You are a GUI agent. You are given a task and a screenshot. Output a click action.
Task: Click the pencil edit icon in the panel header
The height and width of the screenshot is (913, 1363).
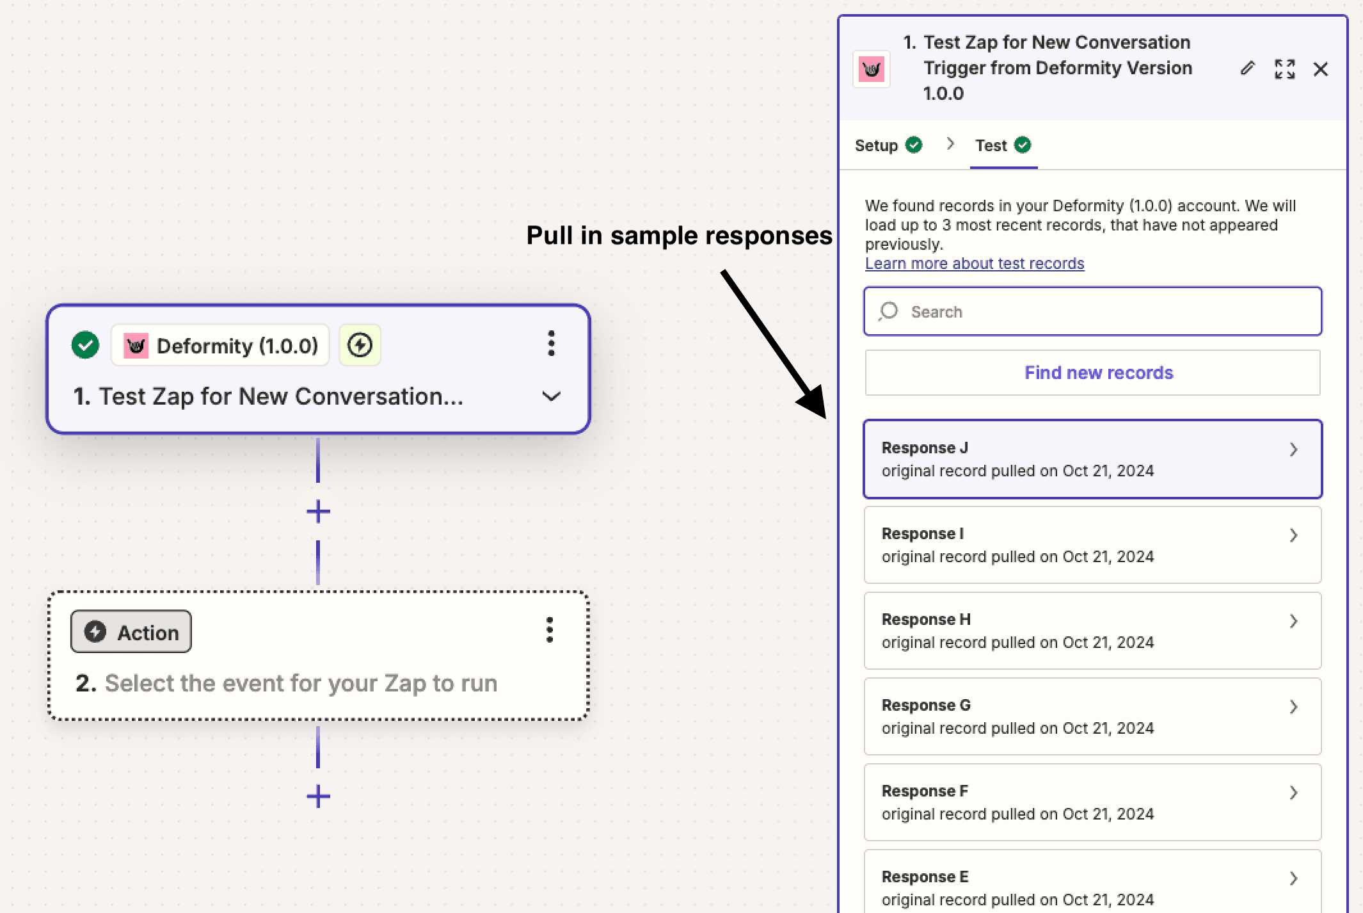(x=1247, y=69)
